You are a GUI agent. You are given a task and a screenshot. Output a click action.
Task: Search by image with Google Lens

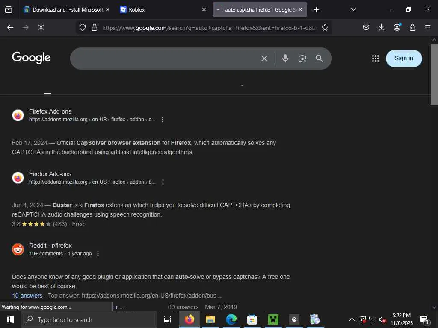302,59
